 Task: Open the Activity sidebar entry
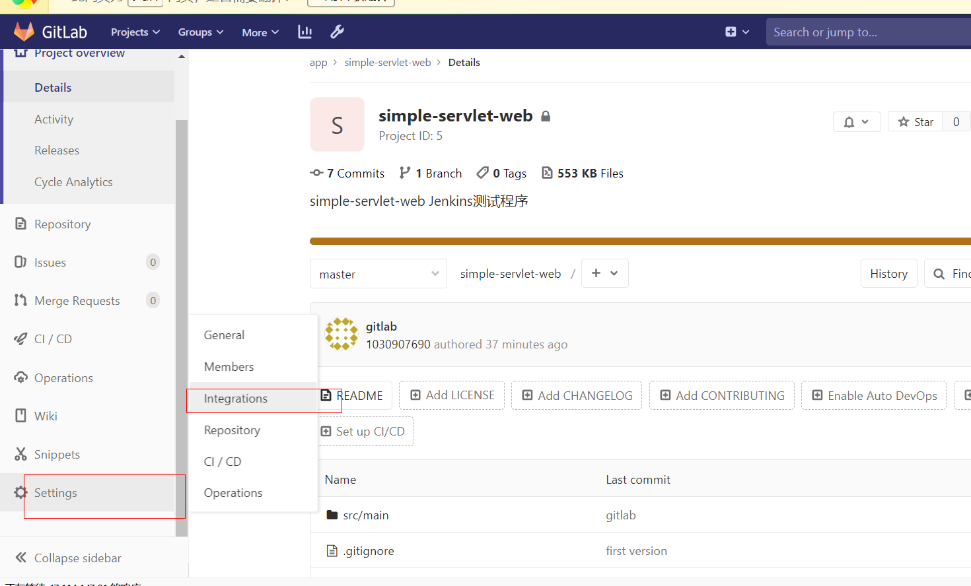54,119
